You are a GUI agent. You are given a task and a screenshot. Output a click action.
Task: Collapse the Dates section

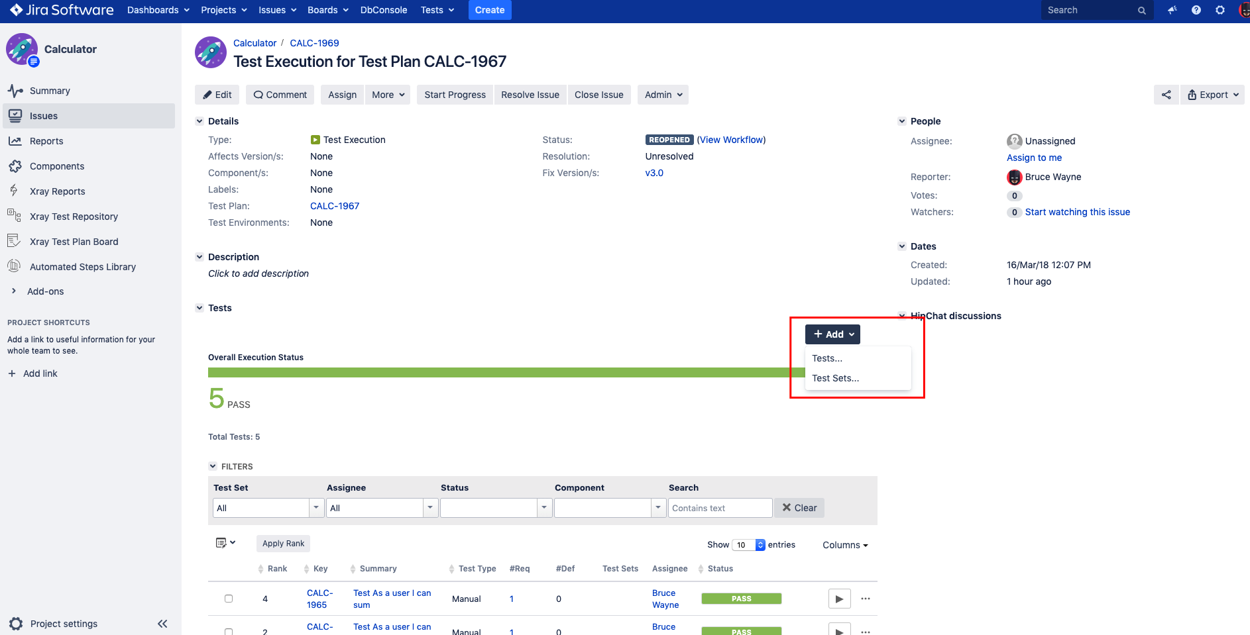902,246
